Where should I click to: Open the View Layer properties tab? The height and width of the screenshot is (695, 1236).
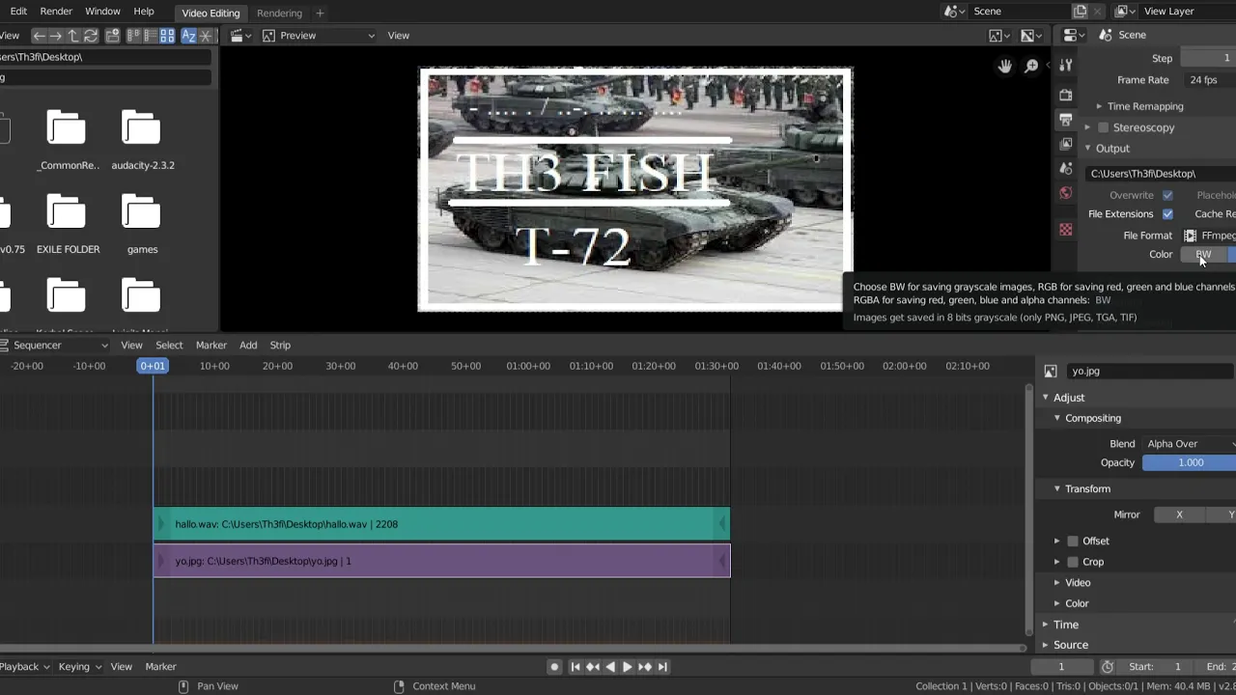[x=1066, y=144]
